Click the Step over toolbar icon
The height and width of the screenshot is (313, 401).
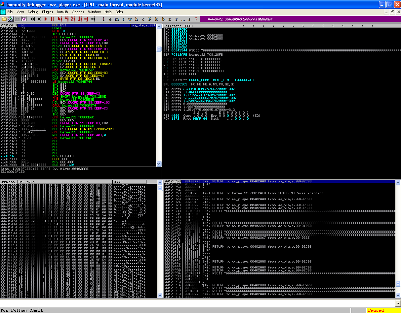[66, 19]
